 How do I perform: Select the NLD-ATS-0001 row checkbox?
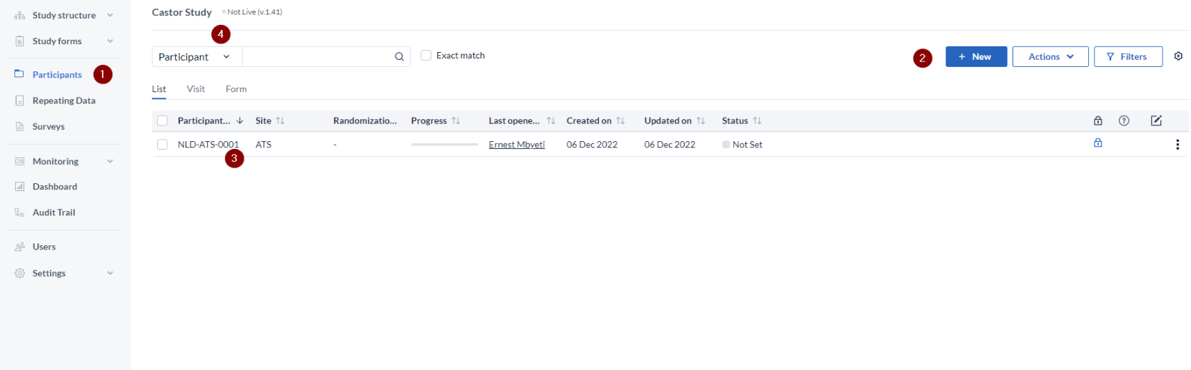pos(162,145)
